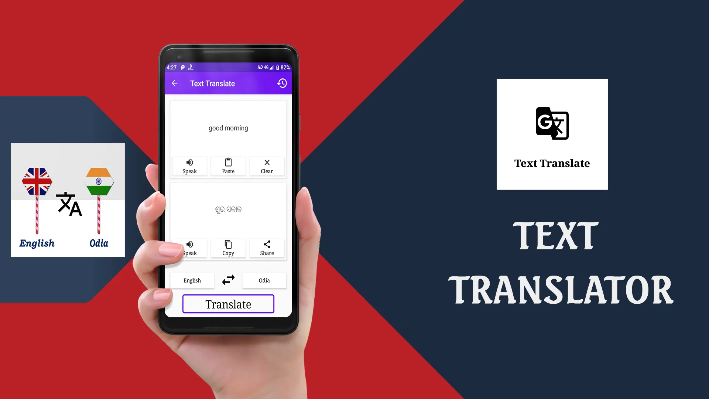Toggle back navigation arrow

(174, 83)
